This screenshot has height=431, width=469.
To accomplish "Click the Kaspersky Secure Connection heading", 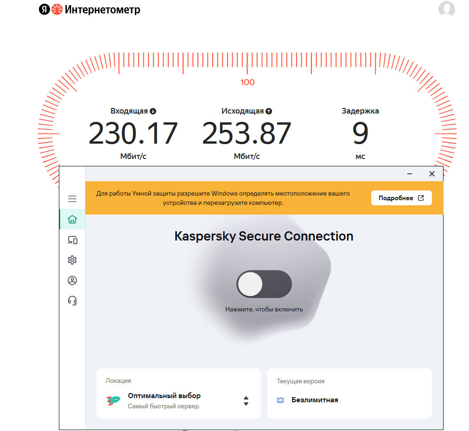I will (264, 236).
